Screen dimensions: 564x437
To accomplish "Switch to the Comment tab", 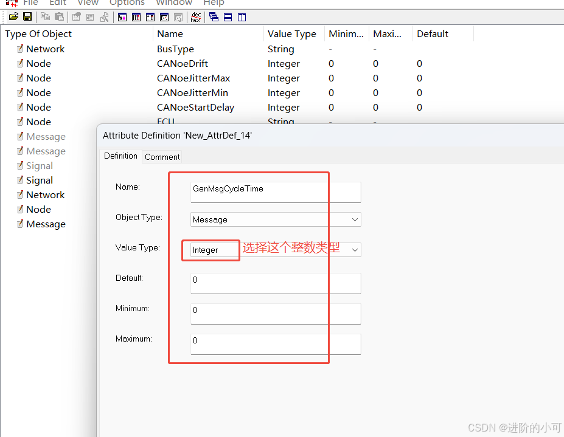I will (162, 157).
